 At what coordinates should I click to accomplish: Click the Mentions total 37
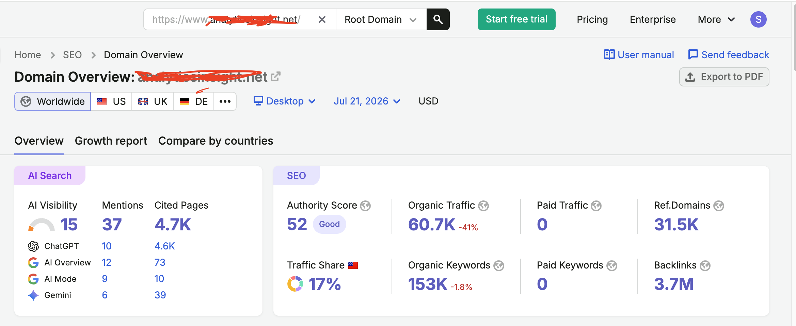click(x=112, y=225)
